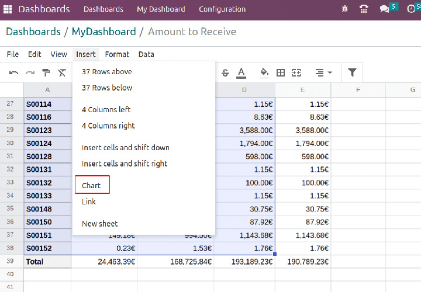The width and height of the screenshot is (421, 292).
Task: Click the Total label cell
Action: [x=47, y=262]
